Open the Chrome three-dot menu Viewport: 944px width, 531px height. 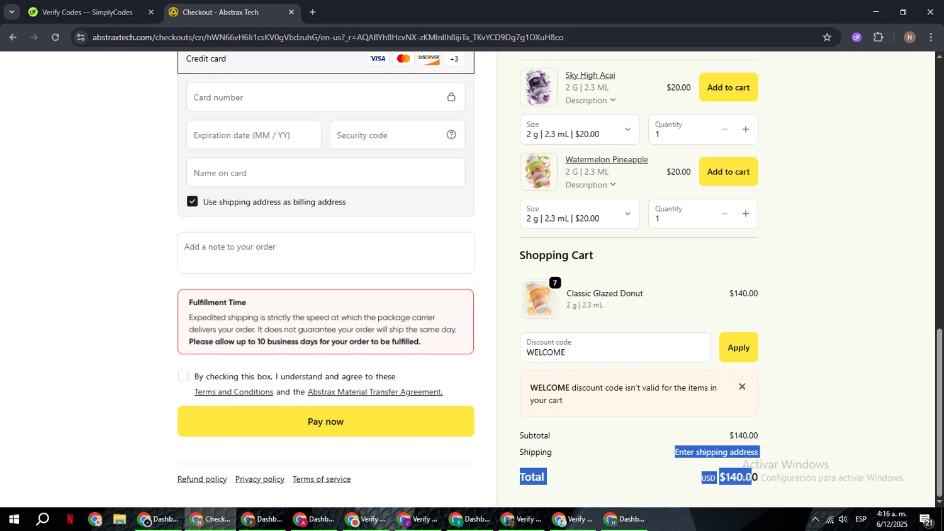click(x=931, y=37)
